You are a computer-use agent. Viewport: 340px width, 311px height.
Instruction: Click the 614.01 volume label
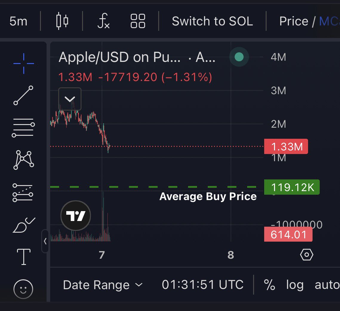288,234
